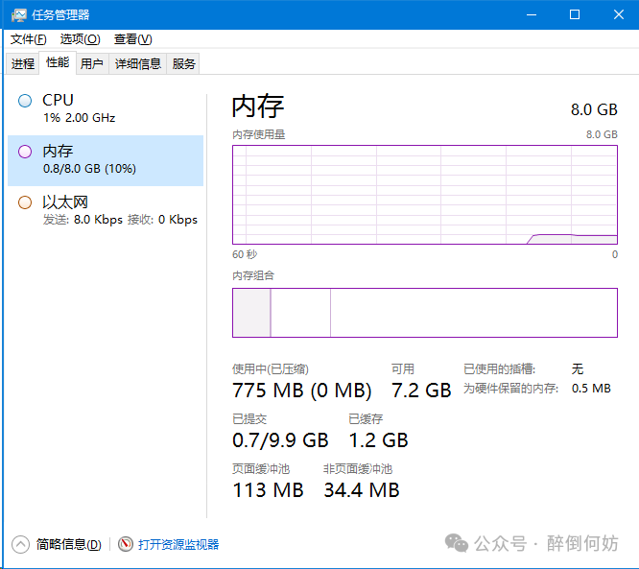This screenshot has height=569, width=639.
Task: Click the 内存组合 composition bar
Action: tap(425, 312)
